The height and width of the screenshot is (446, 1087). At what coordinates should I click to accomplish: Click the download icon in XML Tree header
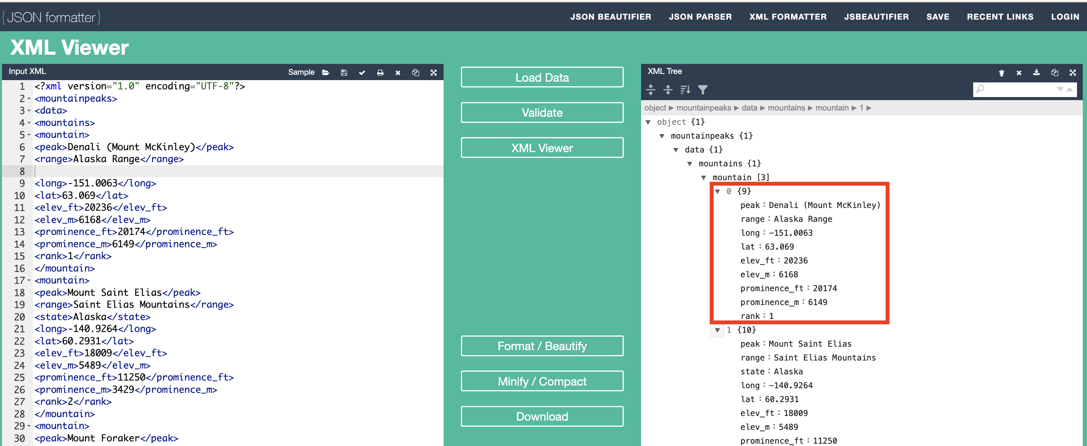point(1036,72)
